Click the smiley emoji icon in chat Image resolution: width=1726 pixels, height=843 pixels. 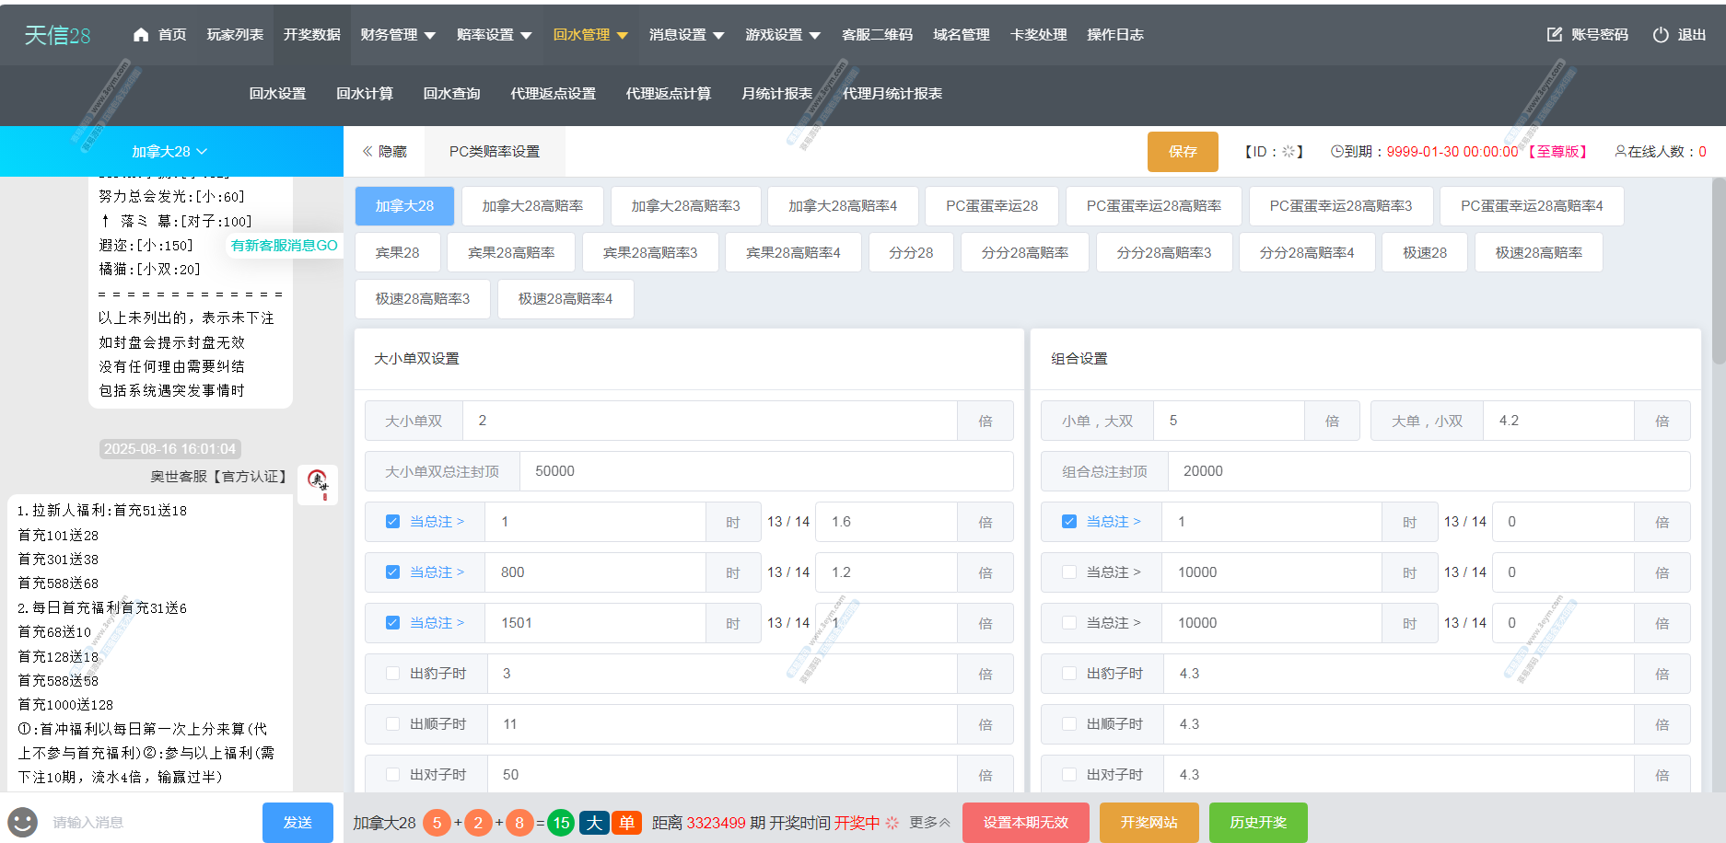pos(22,822)
